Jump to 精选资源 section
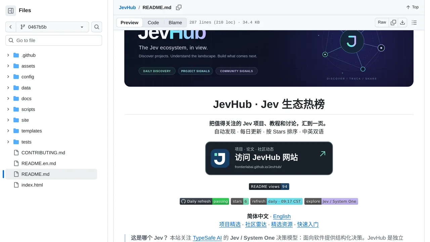The image size is (430, 242). click(282, 224)
